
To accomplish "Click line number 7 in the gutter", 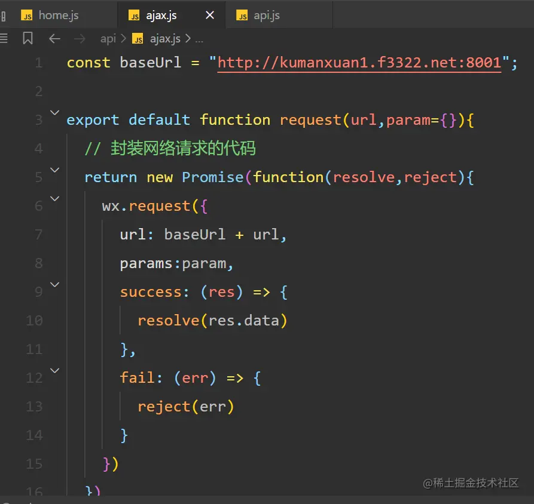I will pyautogui.click(x=39, y=235).
